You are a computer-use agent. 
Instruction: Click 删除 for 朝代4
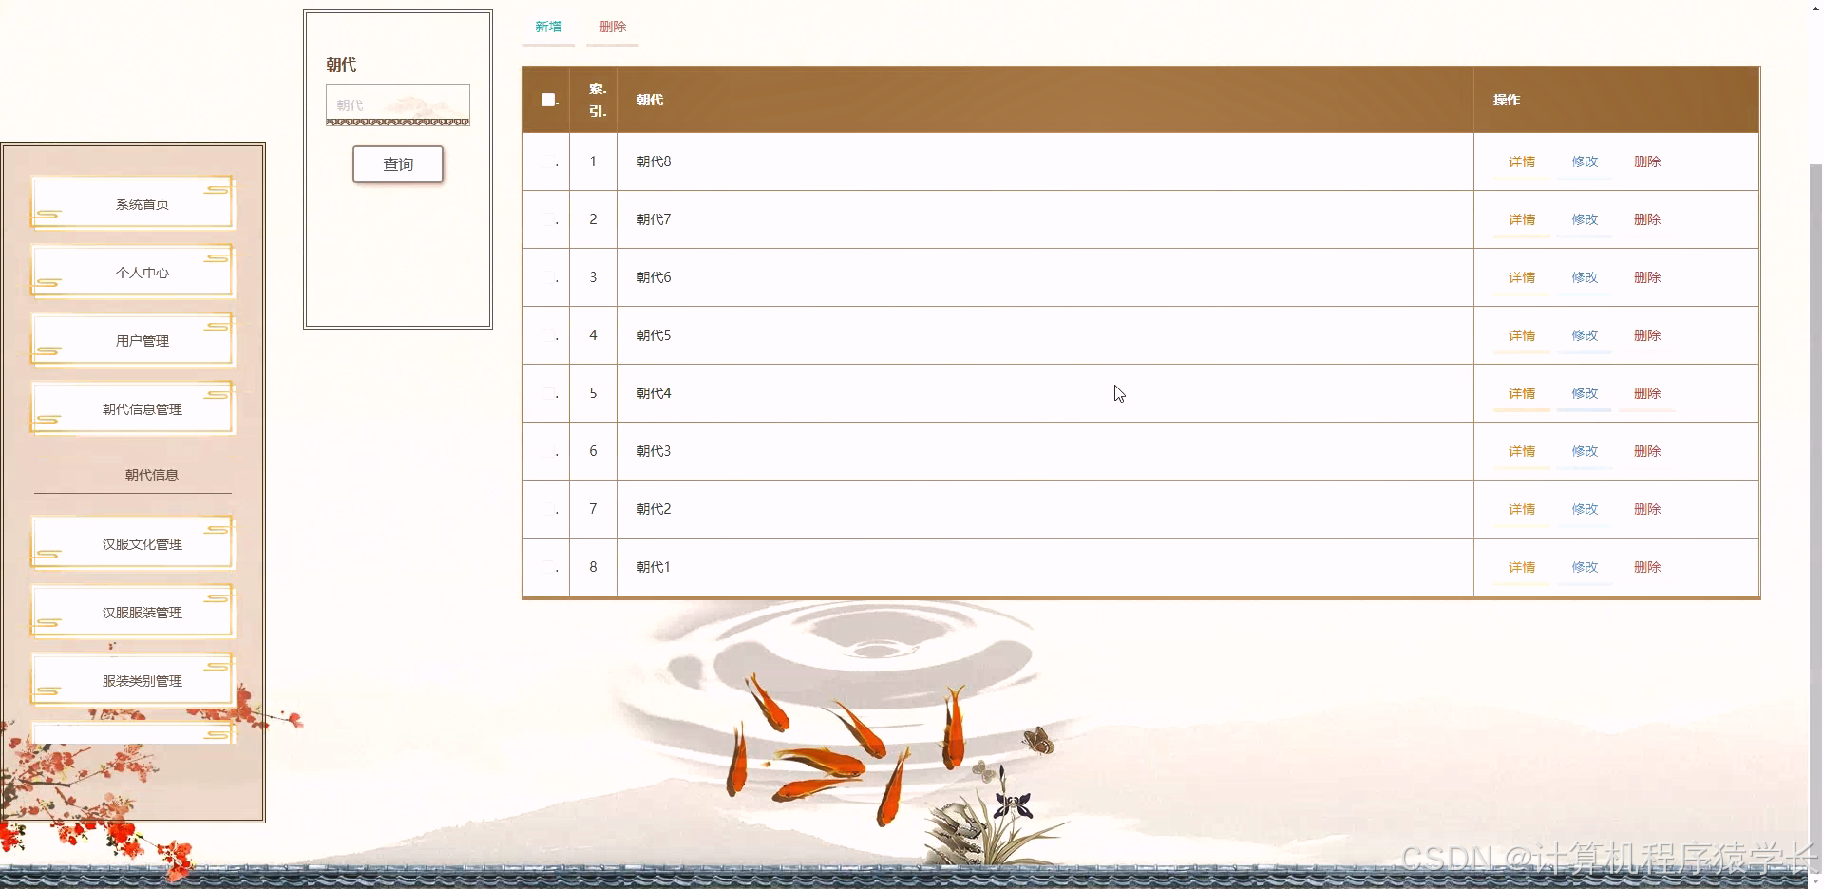(1647, 393)
